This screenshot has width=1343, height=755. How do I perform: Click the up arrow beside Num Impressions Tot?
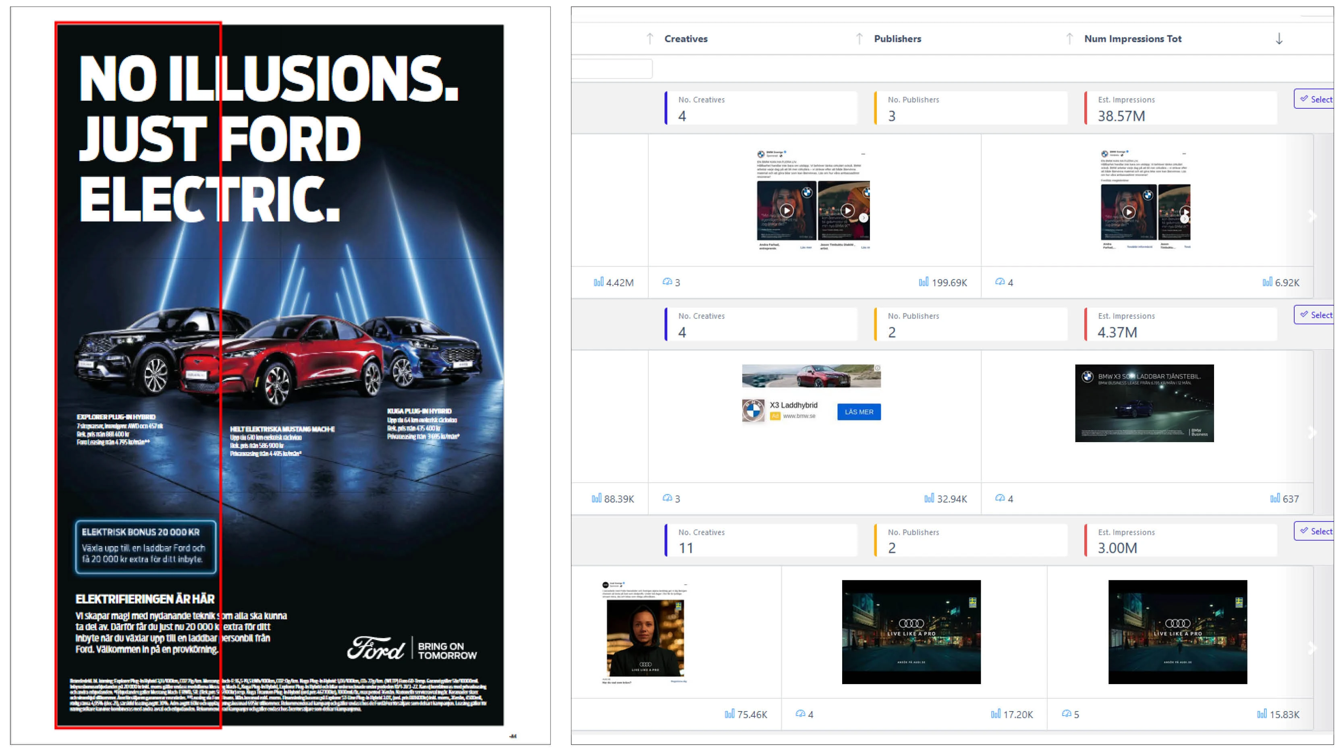click(1069, 39)
